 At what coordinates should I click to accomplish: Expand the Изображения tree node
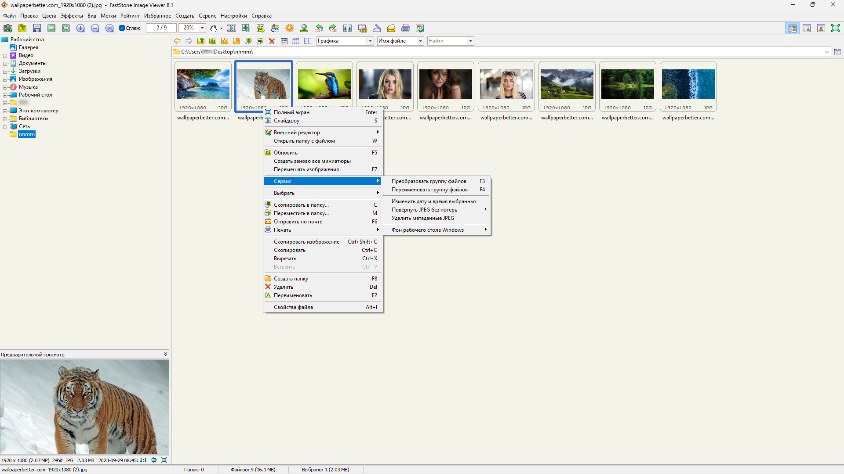click(5, 79)
